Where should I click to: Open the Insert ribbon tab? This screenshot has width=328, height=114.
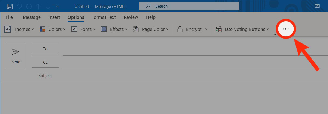tap(54, 17)
